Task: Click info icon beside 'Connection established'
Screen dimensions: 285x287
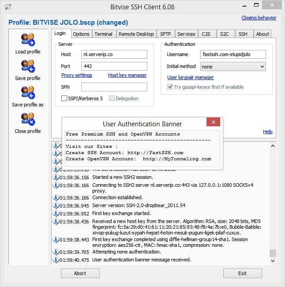Action: (x=56, y=197)
